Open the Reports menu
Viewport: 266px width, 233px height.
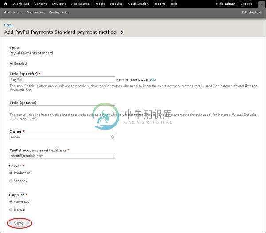coord(160,4)
